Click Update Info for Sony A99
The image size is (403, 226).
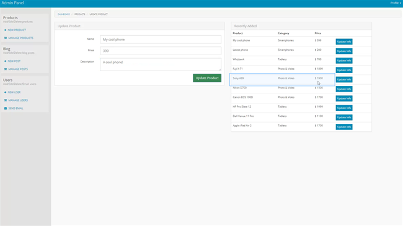click(x=344, y=80)
